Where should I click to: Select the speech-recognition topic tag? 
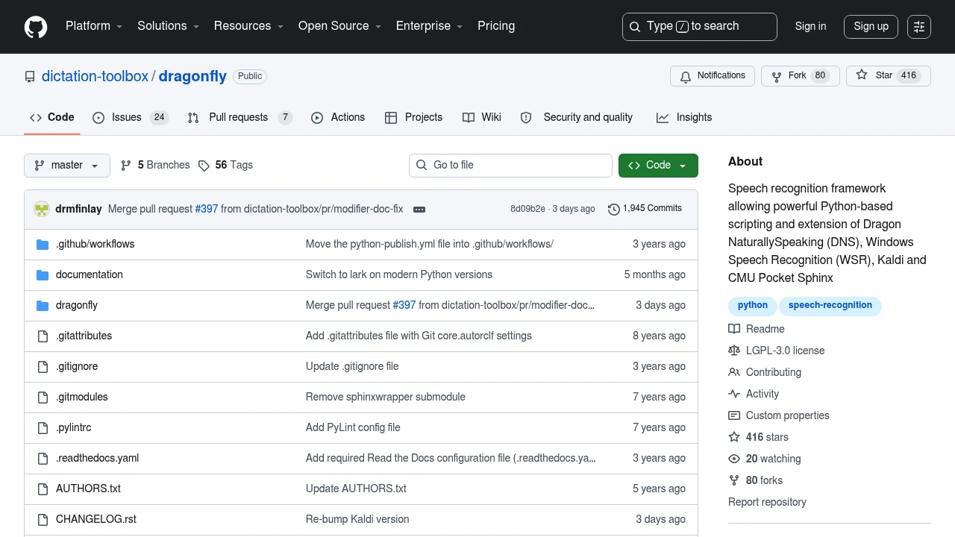click(830, 306)
